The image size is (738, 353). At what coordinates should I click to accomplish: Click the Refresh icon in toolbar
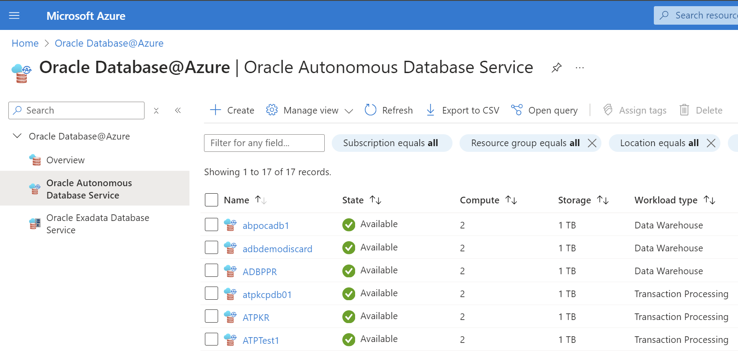click(371, 110)
